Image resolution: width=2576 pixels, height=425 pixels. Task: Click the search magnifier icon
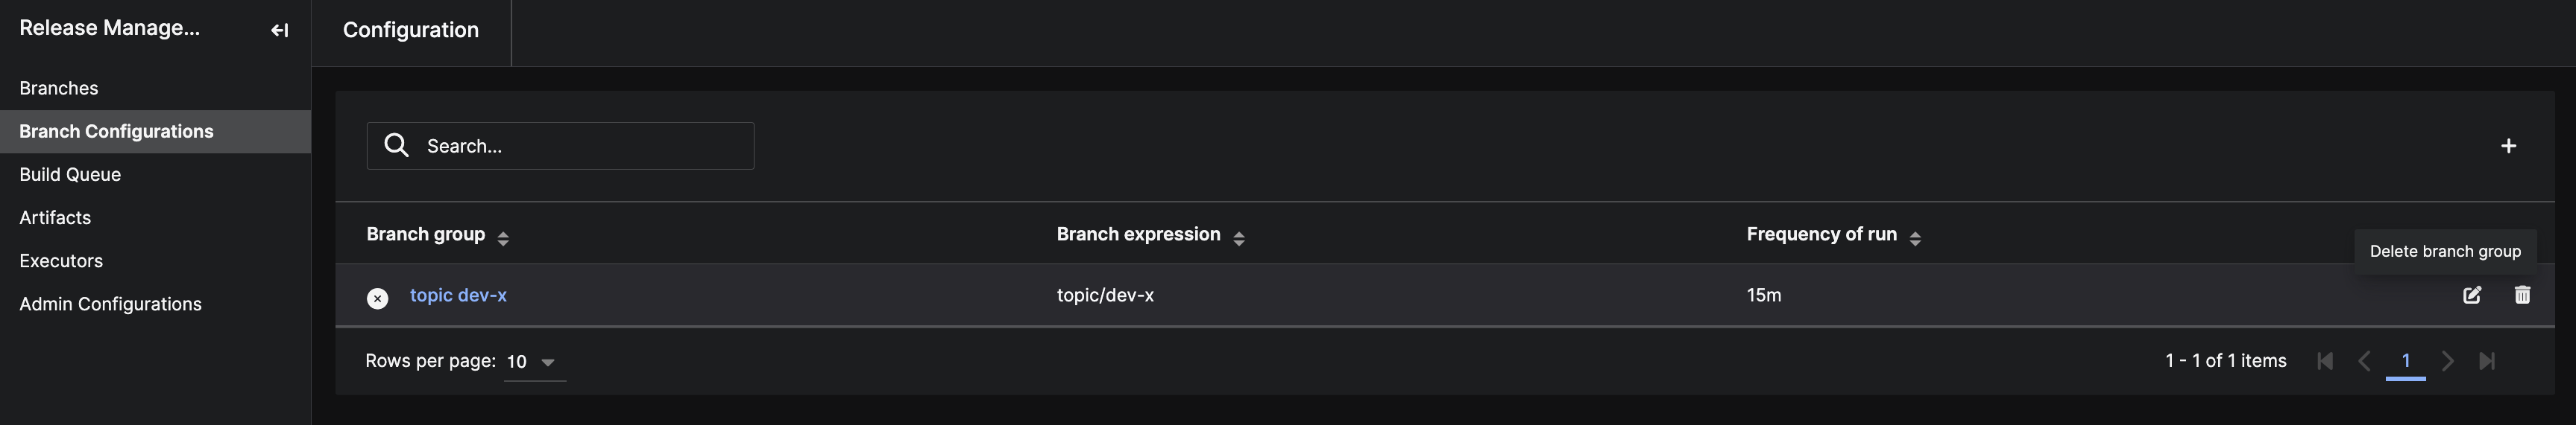click(397, 146)
